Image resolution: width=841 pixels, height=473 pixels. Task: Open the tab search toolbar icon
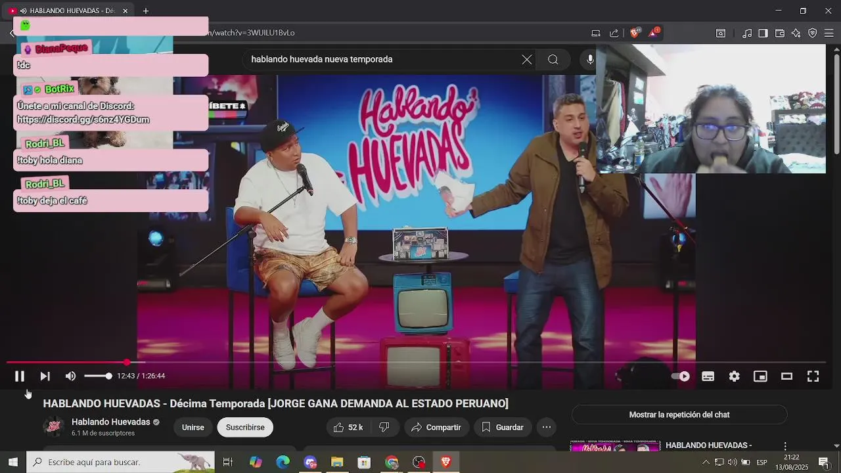click(721, 33)
